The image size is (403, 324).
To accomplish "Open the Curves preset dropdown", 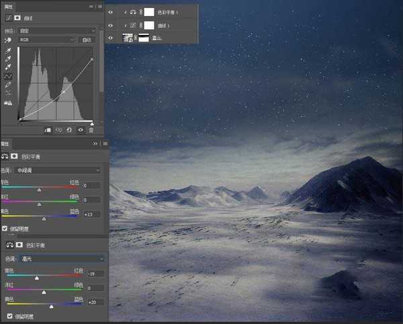I will click(x=58, y=30).
